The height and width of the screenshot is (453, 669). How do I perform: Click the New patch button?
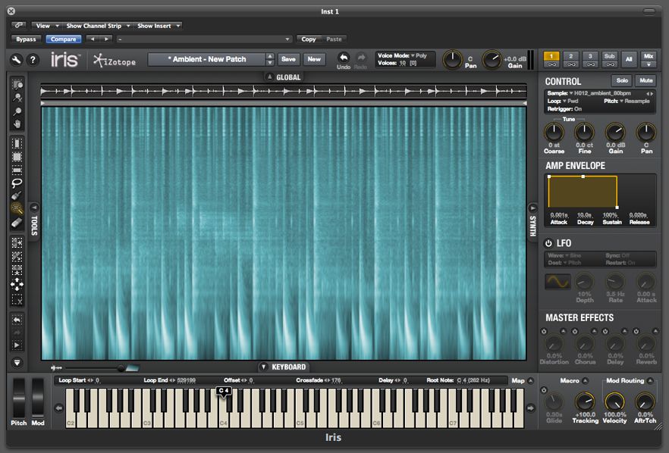314,59
